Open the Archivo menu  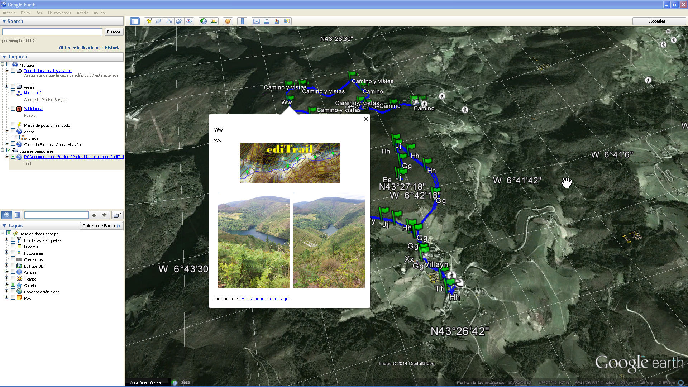coord(9,13)
